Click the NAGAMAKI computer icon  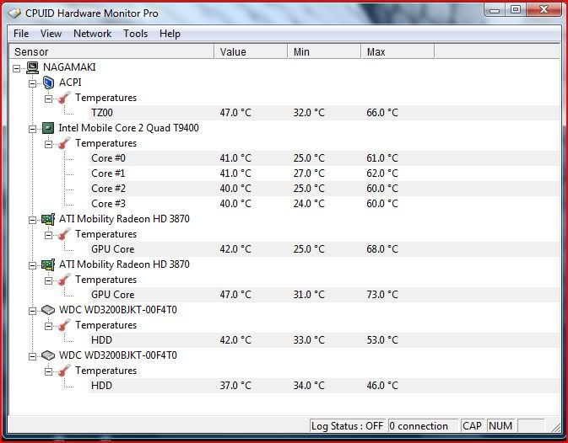[x=33, y=67]
